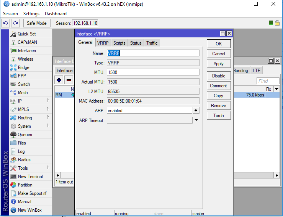Switch to the Traffic tab

pos(152,43)
